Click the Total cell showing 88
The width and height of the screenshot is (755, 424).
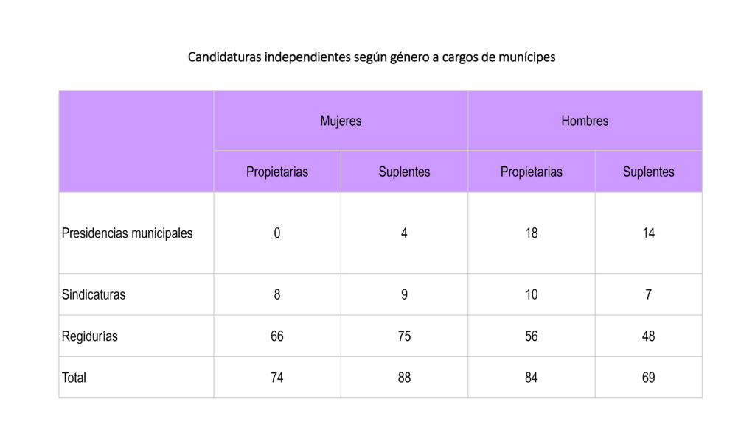click(404, 378)
